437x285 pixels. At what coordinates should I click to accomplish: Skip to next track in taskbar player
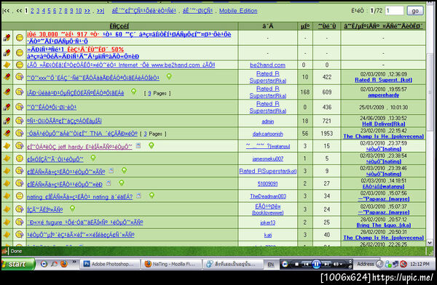tap(326, 264)
